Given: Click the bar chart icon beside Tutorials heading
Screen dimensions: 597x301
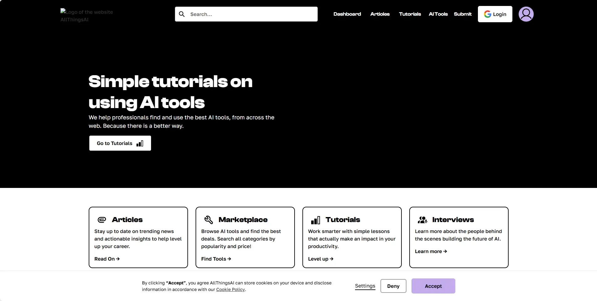Looking at the screenshot, I should coord(315,220).
